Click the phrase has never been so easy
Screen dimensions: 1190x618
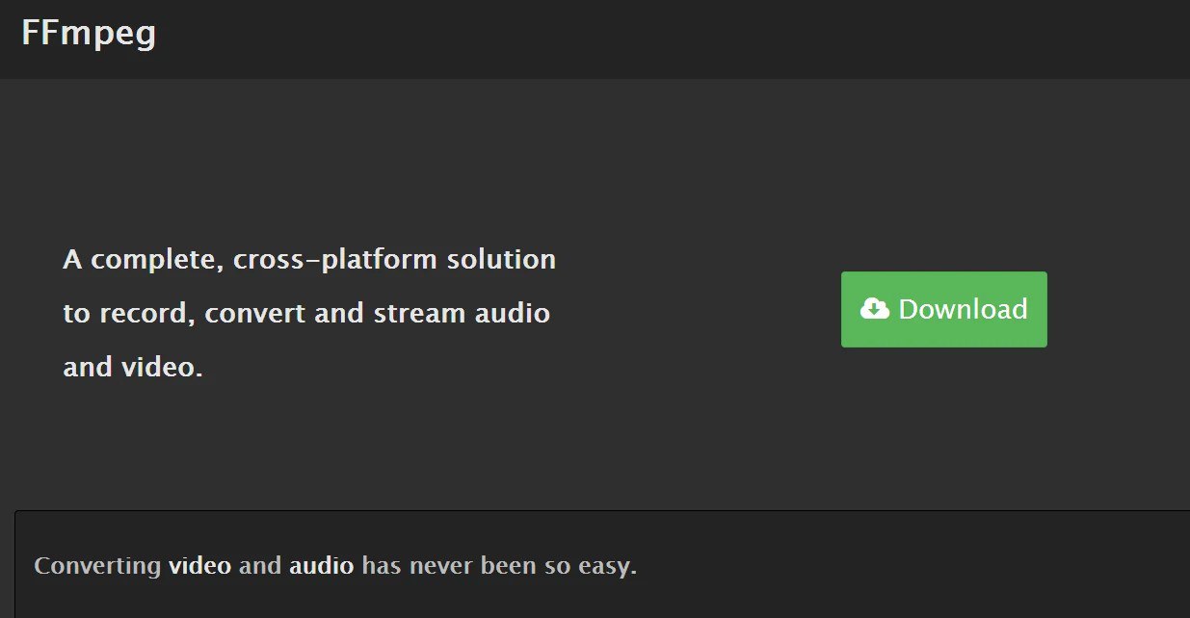click(499, 566)
